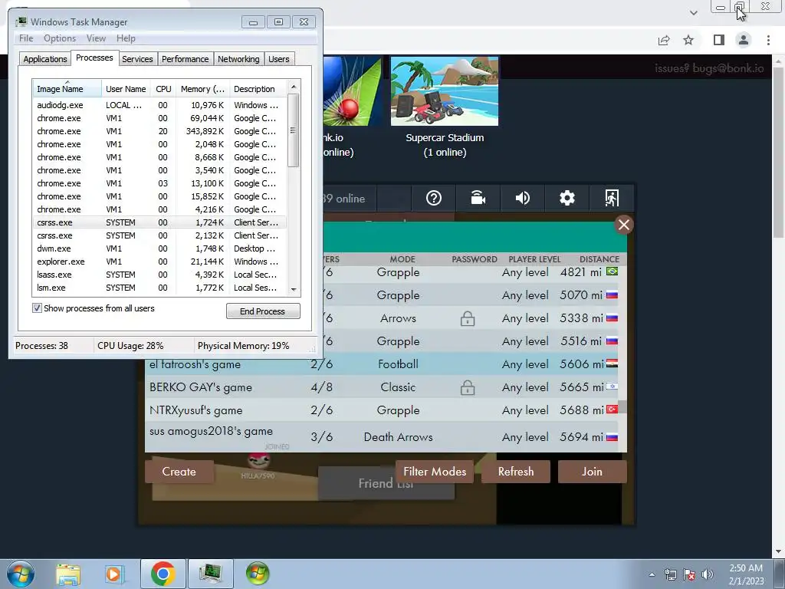Open the File menu in Task Manager
785x589 pixels.
[26, 38]
